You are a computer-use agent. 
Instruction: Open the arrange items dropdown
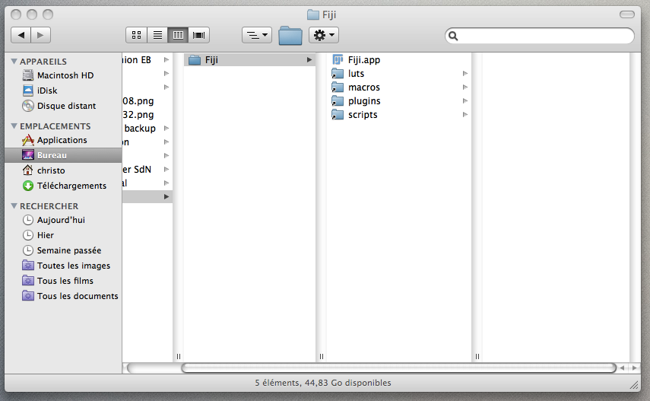click(257, 35)
